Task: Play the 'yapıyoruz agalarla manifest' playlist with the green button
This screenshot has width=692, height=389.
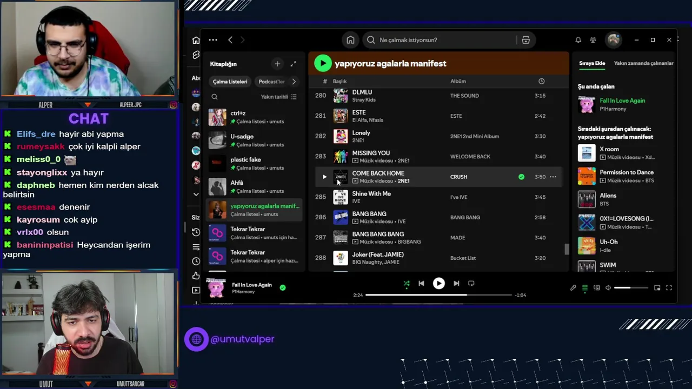Action: click(x=323, y=63)
